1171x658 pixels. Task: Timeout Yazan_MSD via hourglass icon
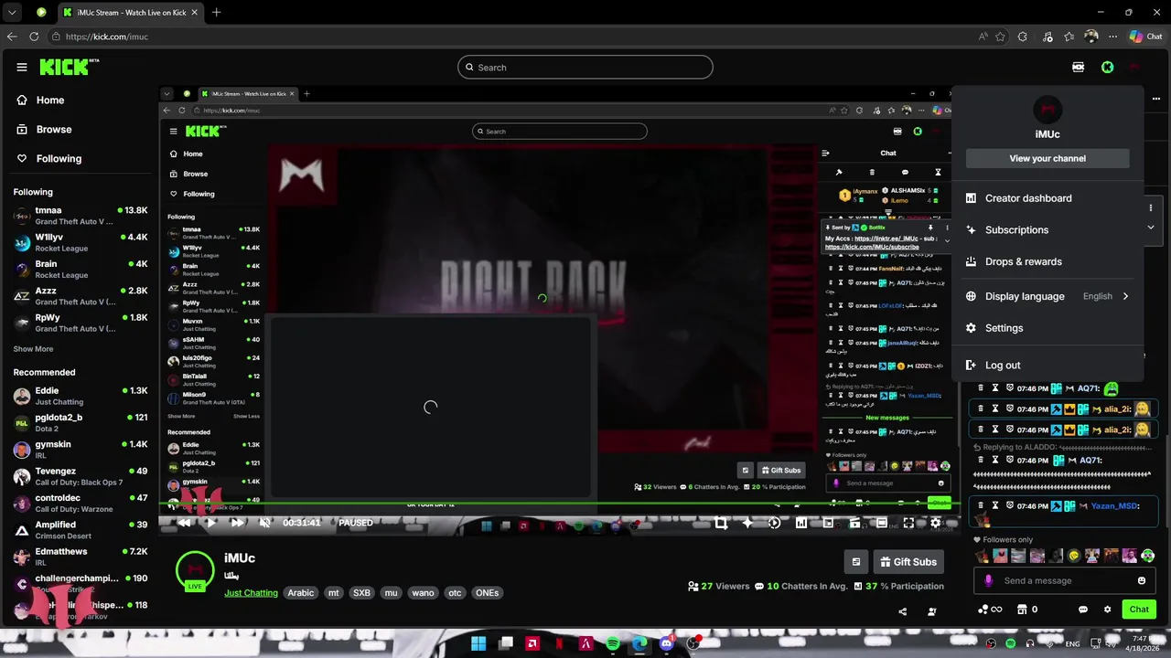click(x=995, y=505)
